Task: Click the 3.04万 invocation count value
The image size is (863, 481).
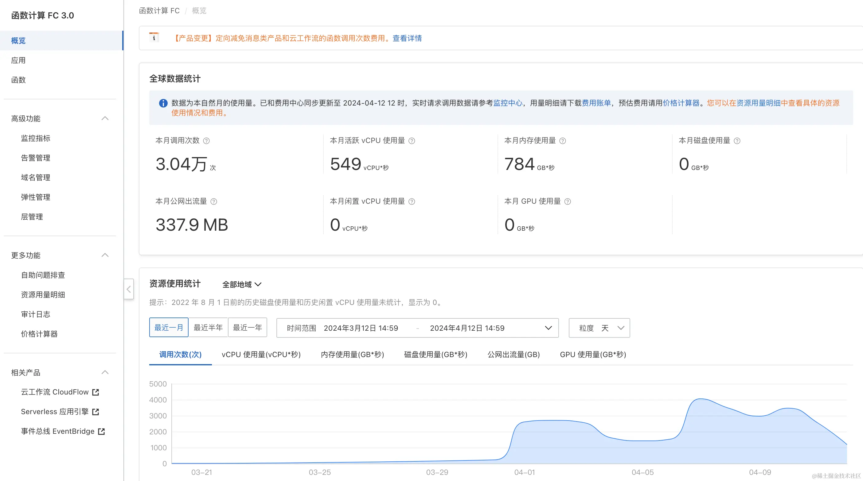Action: 181,164
